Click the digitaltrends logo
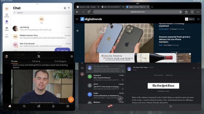The height and width of the screenshot is (114, 204). [91, 19]
